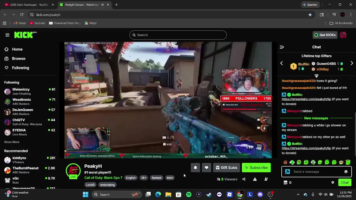Open Weedtronix channel in Following

[x=29, y=102]
